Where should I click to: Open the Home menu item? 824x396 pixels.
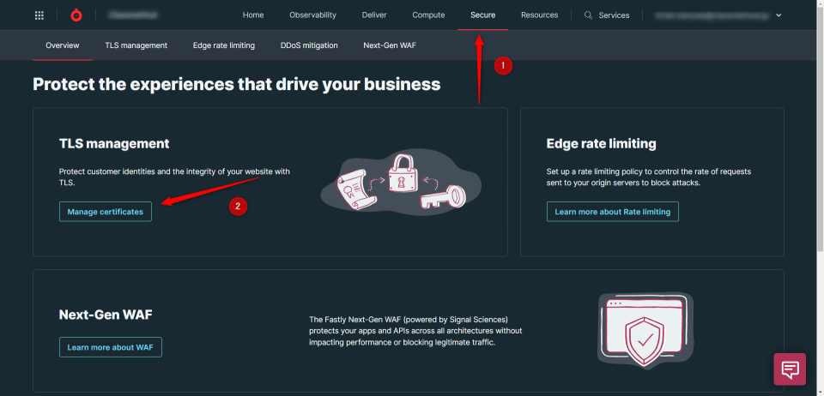click(253, 15)
